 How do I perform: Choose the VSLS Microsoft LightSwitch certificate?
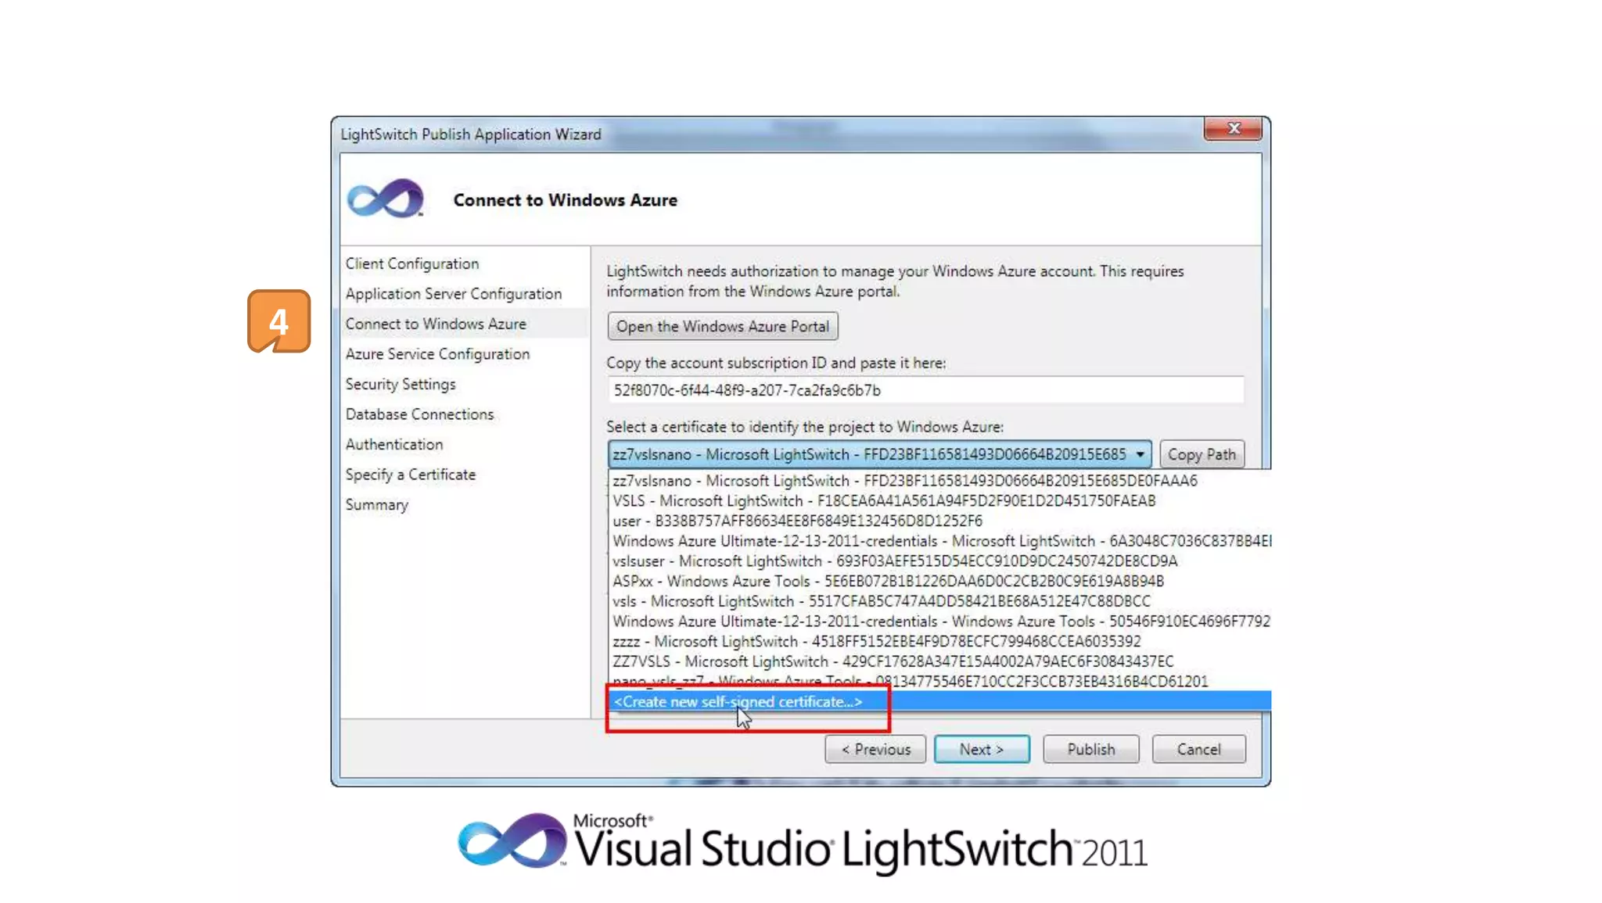tap(883, 500)
